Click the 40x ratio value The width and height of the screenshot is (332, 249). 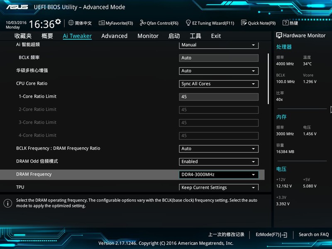pyautogui.click(x=279, y=100)
